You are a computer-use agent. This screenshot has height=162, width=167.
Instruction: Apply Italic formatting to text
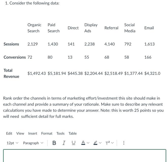tap(64, 143)
